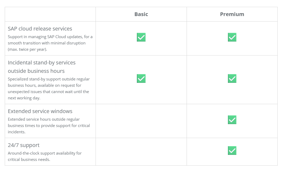This screenshot has width=284, height=173.
Task: Click Basic checkmark for incidental stand-by services
Action: pyautogui.click(x=141, y=79)
